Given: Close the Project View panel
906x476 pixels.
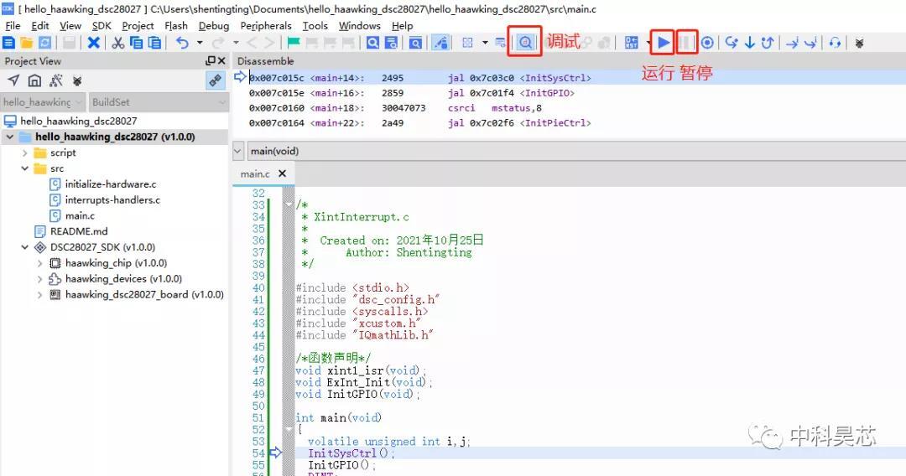Looking at the screenshot, I should 221,60.
